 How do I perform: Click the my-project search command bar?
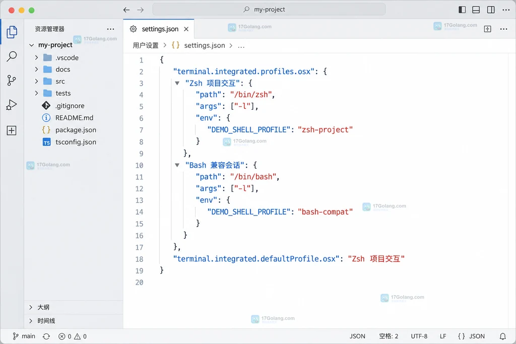point(269,10)
